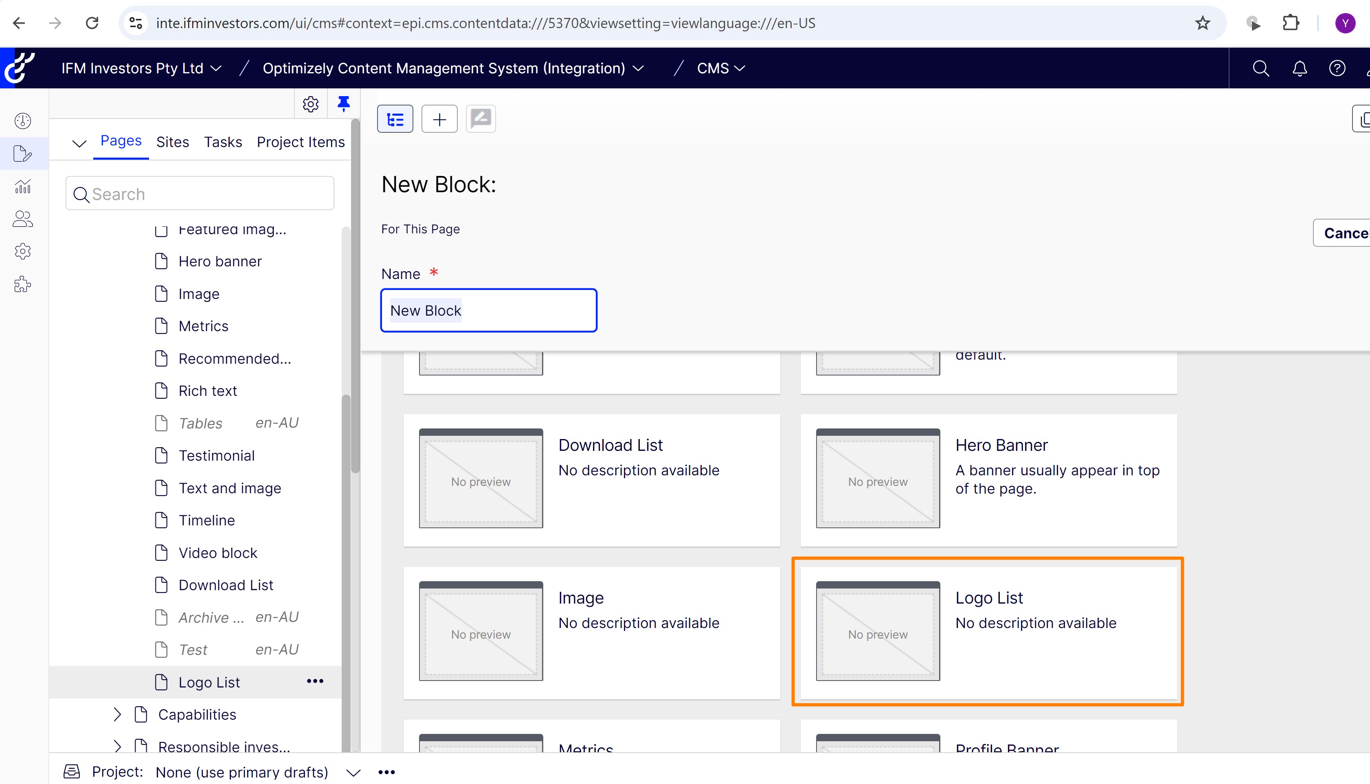The width and height of the screenshot is (1370, 784).
Task: Open the notifications bell icon
Action: click(1300, 68)
